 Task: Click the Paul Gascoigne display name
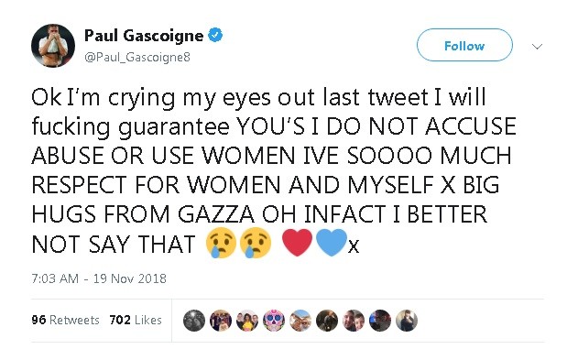[x=144, y=36]
